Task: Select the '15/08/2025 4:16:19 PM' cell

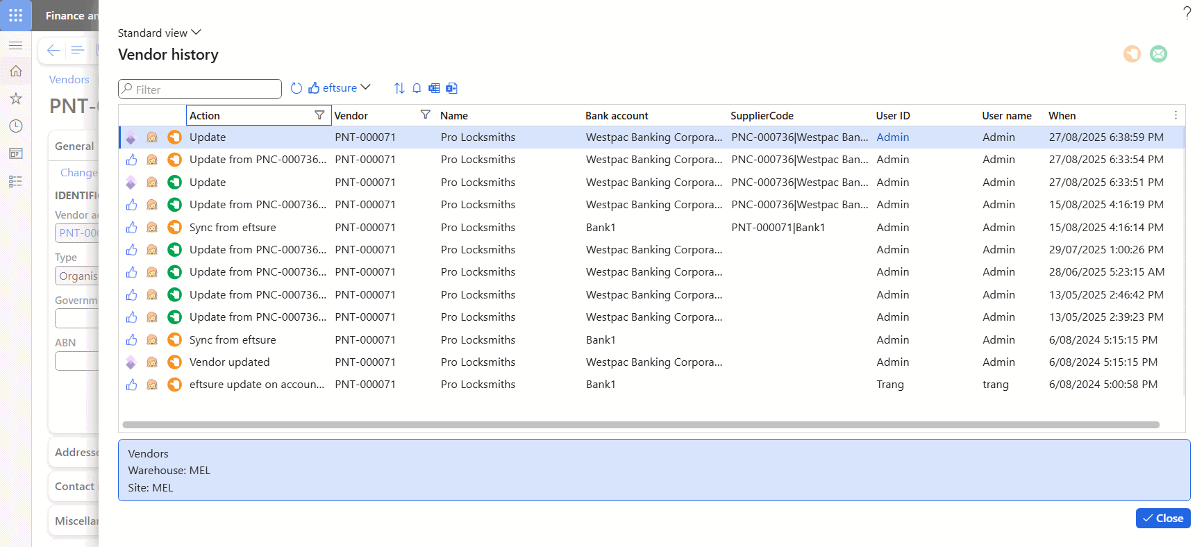Action: 1106,205
